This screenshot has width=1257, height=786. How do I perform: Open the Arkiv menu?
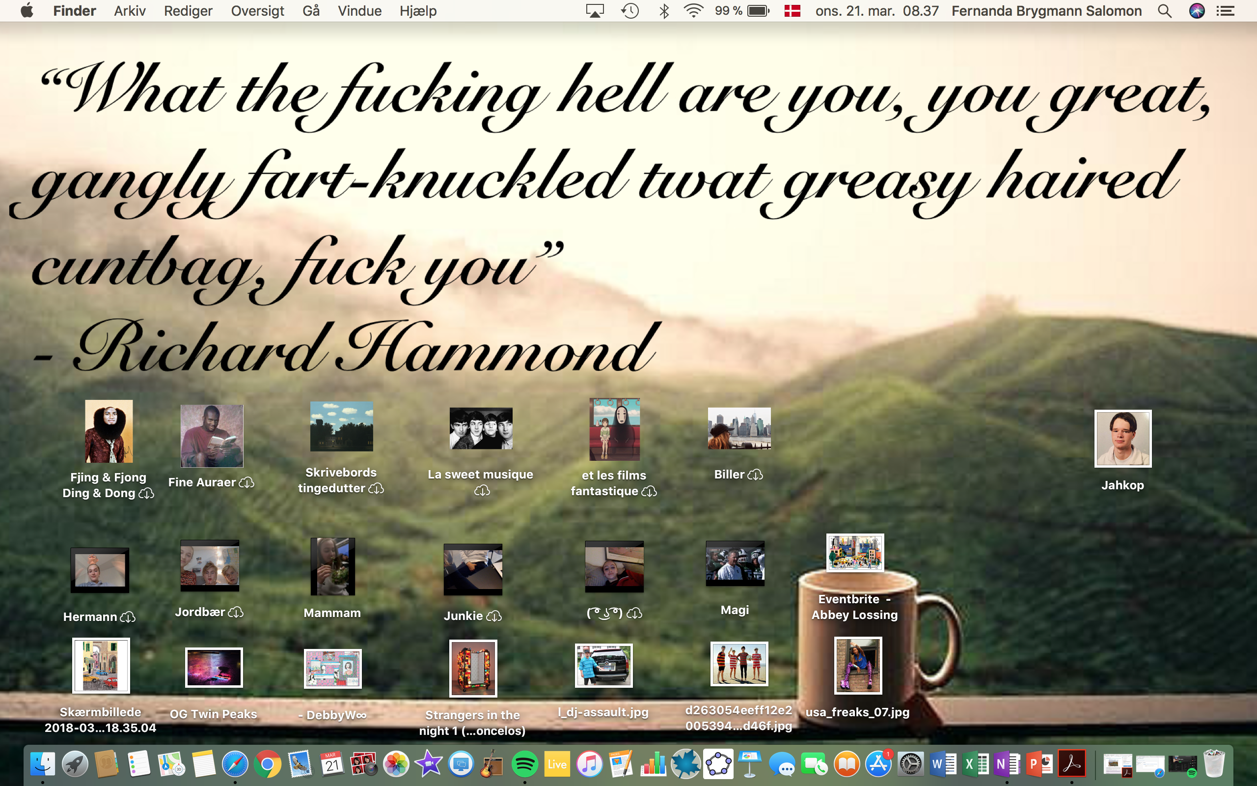pos(129,11)
